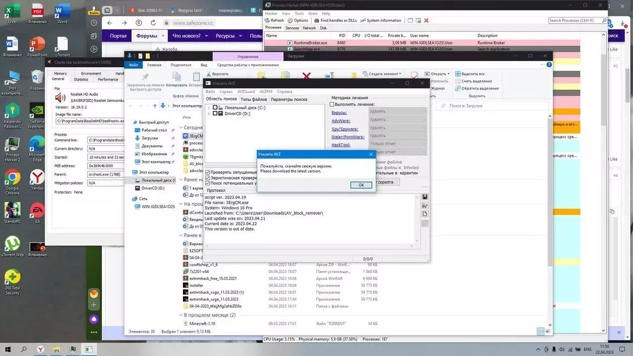Viewport: 633px width, 356px height.
Task: Open Форумы in the browser navigation bar
Action: [x=146, y=36]
